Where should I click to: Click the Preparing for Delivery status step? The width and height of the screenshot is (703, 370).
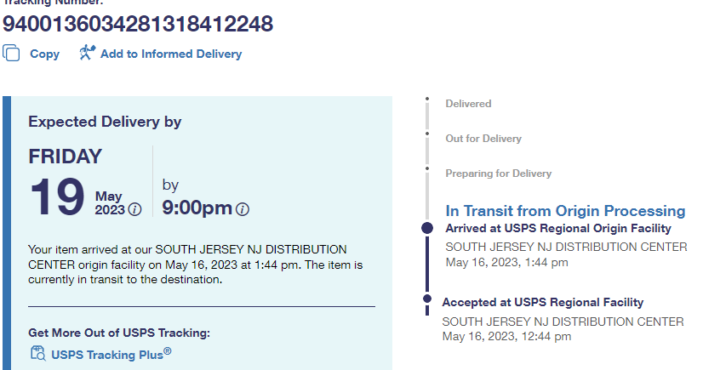498,174
